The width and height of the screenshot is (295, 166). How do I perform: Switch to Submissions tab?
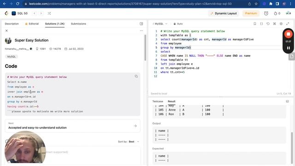click(78, 24)
